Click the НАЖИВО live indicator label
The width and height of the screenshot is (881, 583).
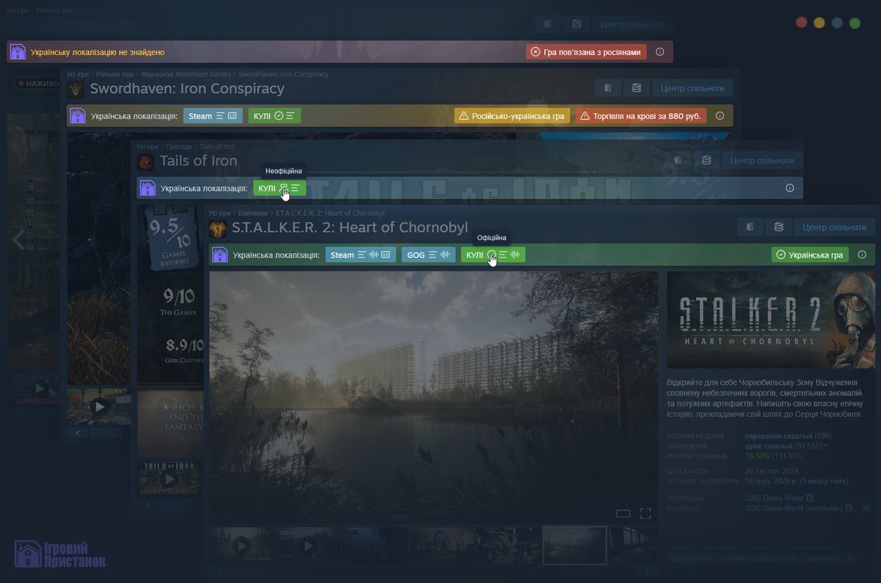click(37, 84)
